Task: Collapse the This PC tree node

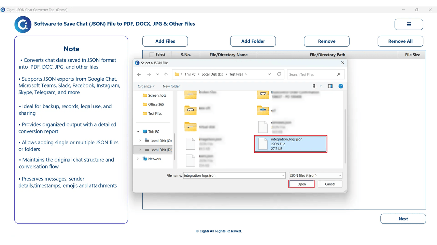Action: [x=138, y=132]
